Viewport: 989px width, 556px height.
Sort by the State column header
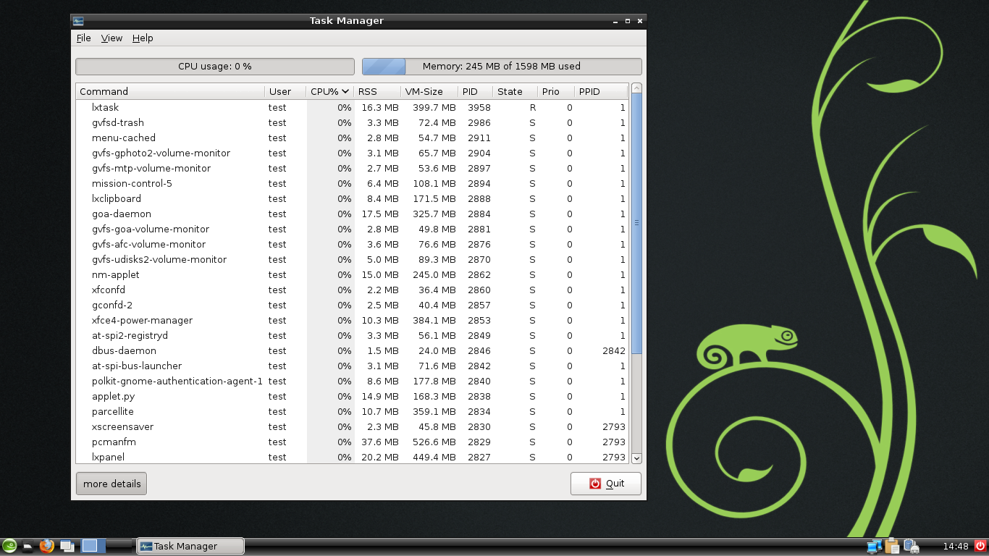tap(515, 91)
